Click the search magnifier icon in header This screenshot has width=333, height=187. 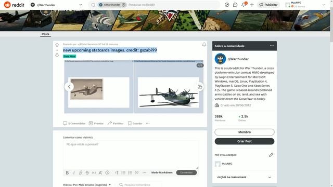click(93, 5)
